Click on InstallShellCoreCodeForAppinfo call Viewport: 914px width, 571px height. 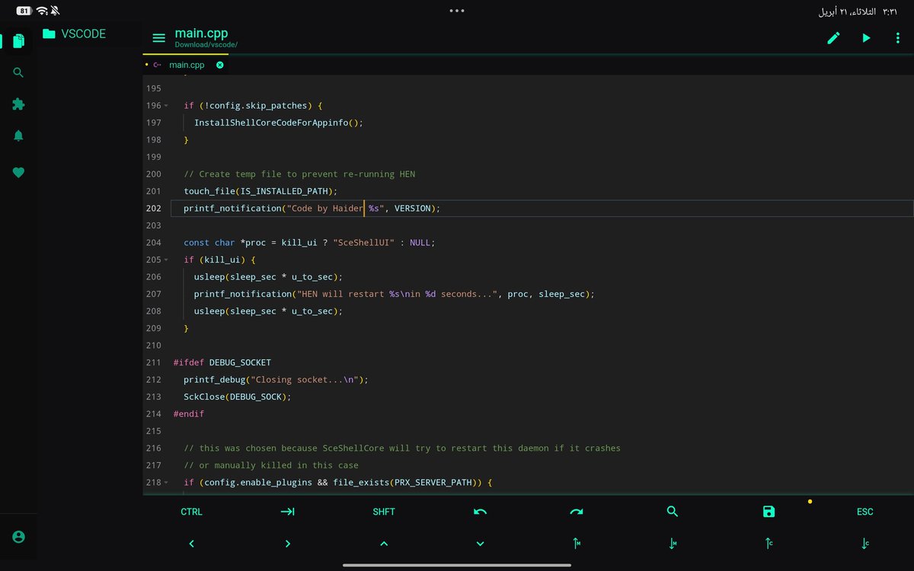(x=279, y=123)
